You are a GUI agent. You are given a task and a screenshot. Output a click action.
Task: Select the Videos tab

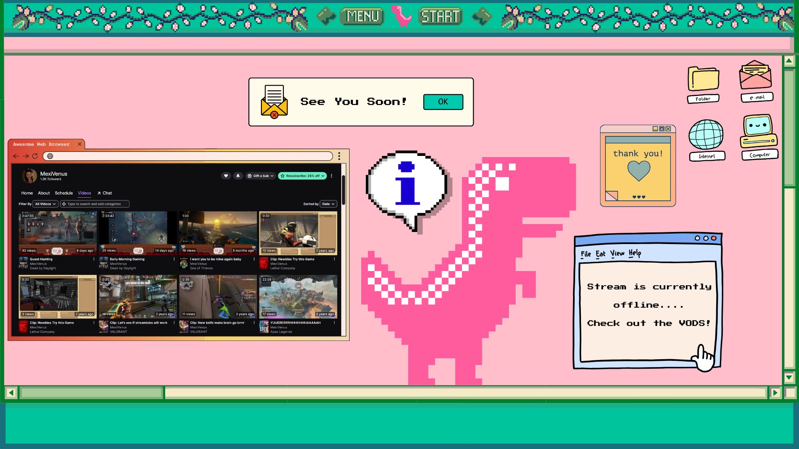click(x=84, y=193)
